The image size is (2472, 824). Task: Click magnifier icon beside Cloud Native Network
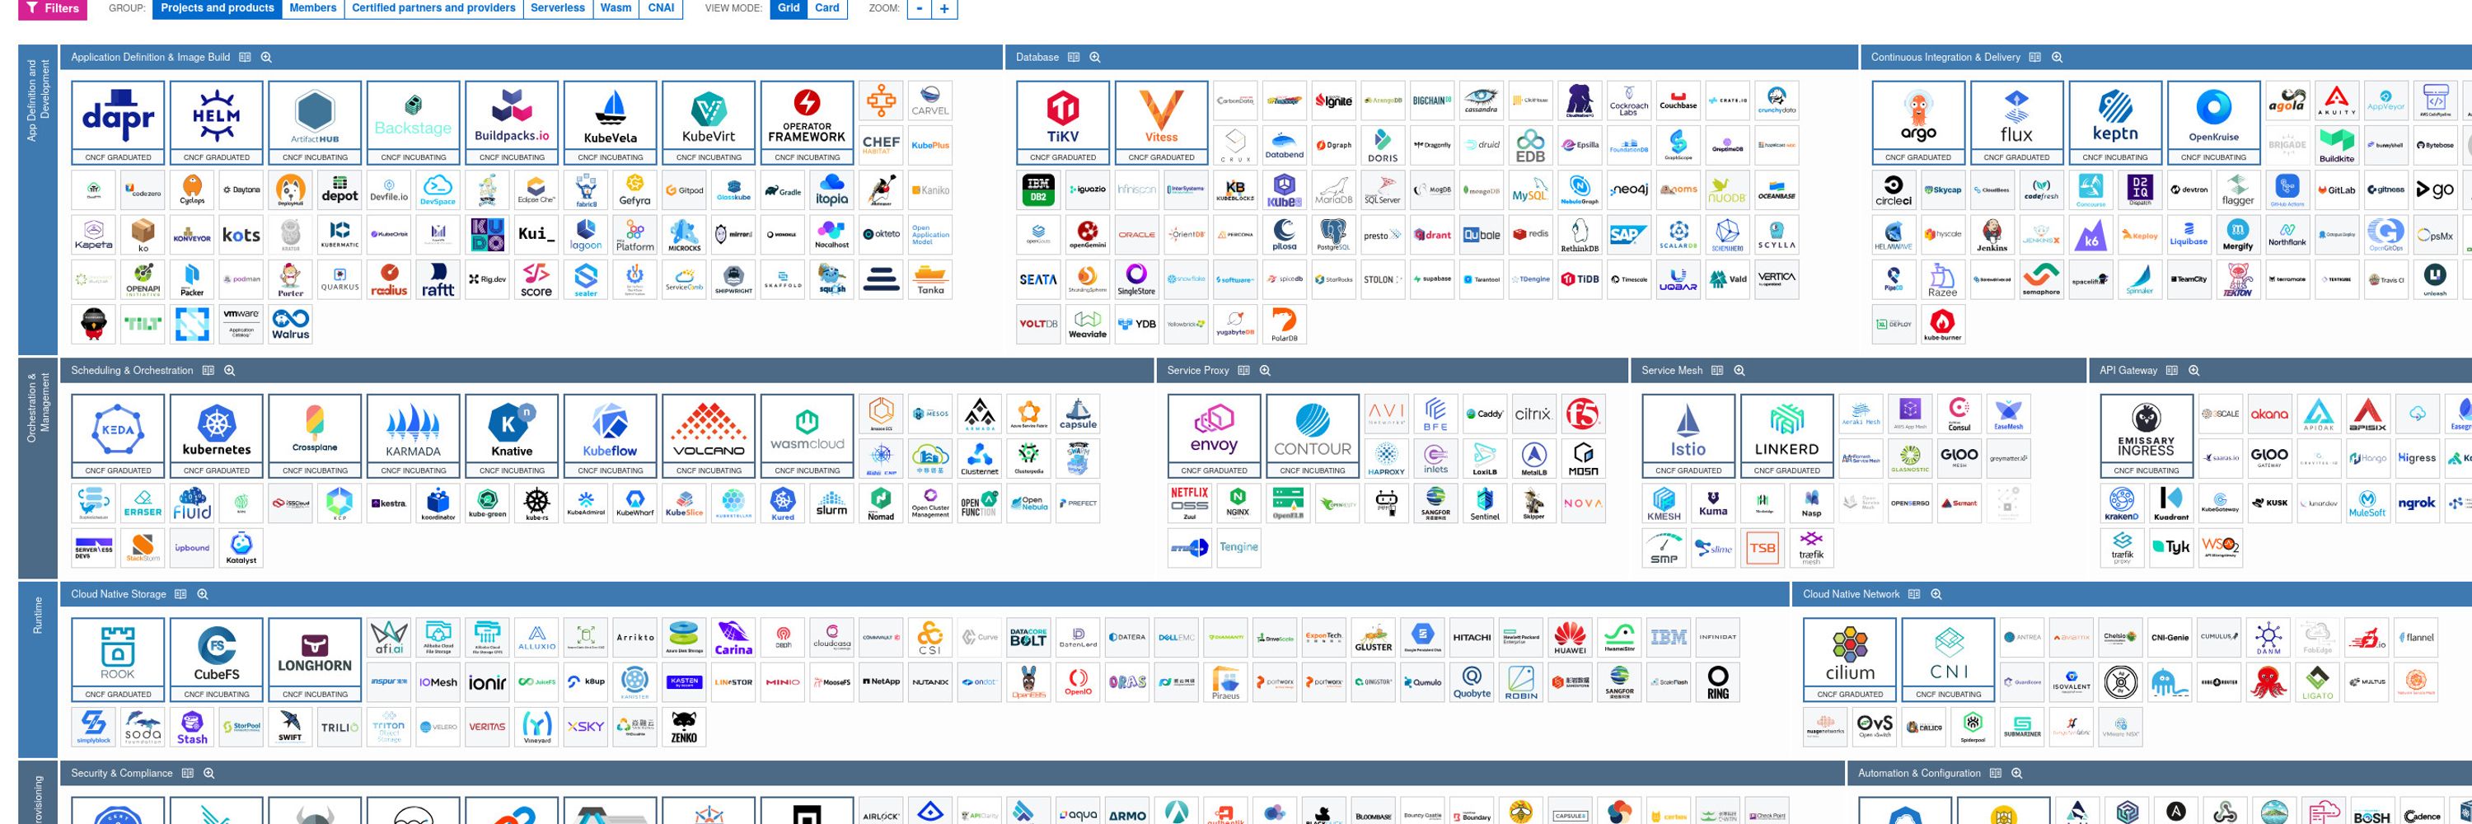click(1936, 595)
